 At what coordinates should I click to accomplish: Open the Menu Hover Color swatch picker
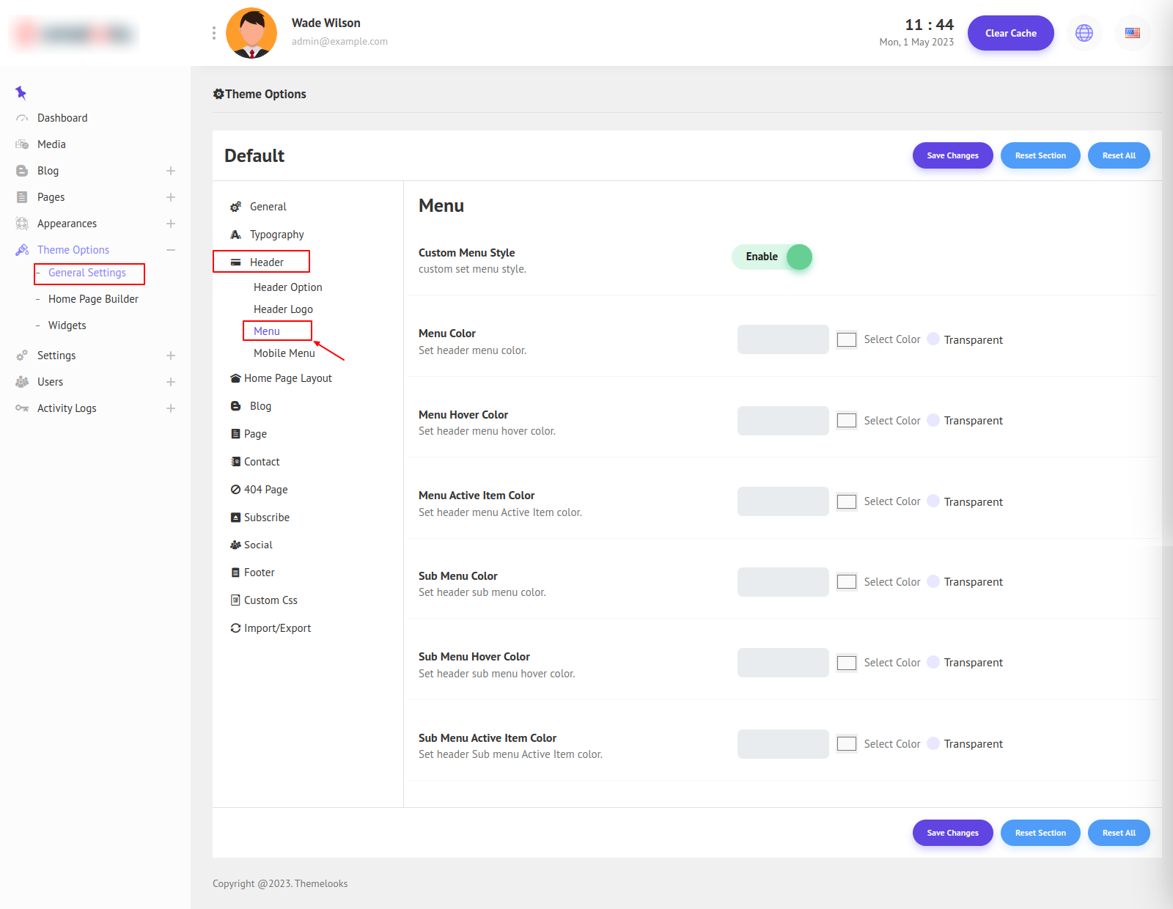[x=847, y=421]
